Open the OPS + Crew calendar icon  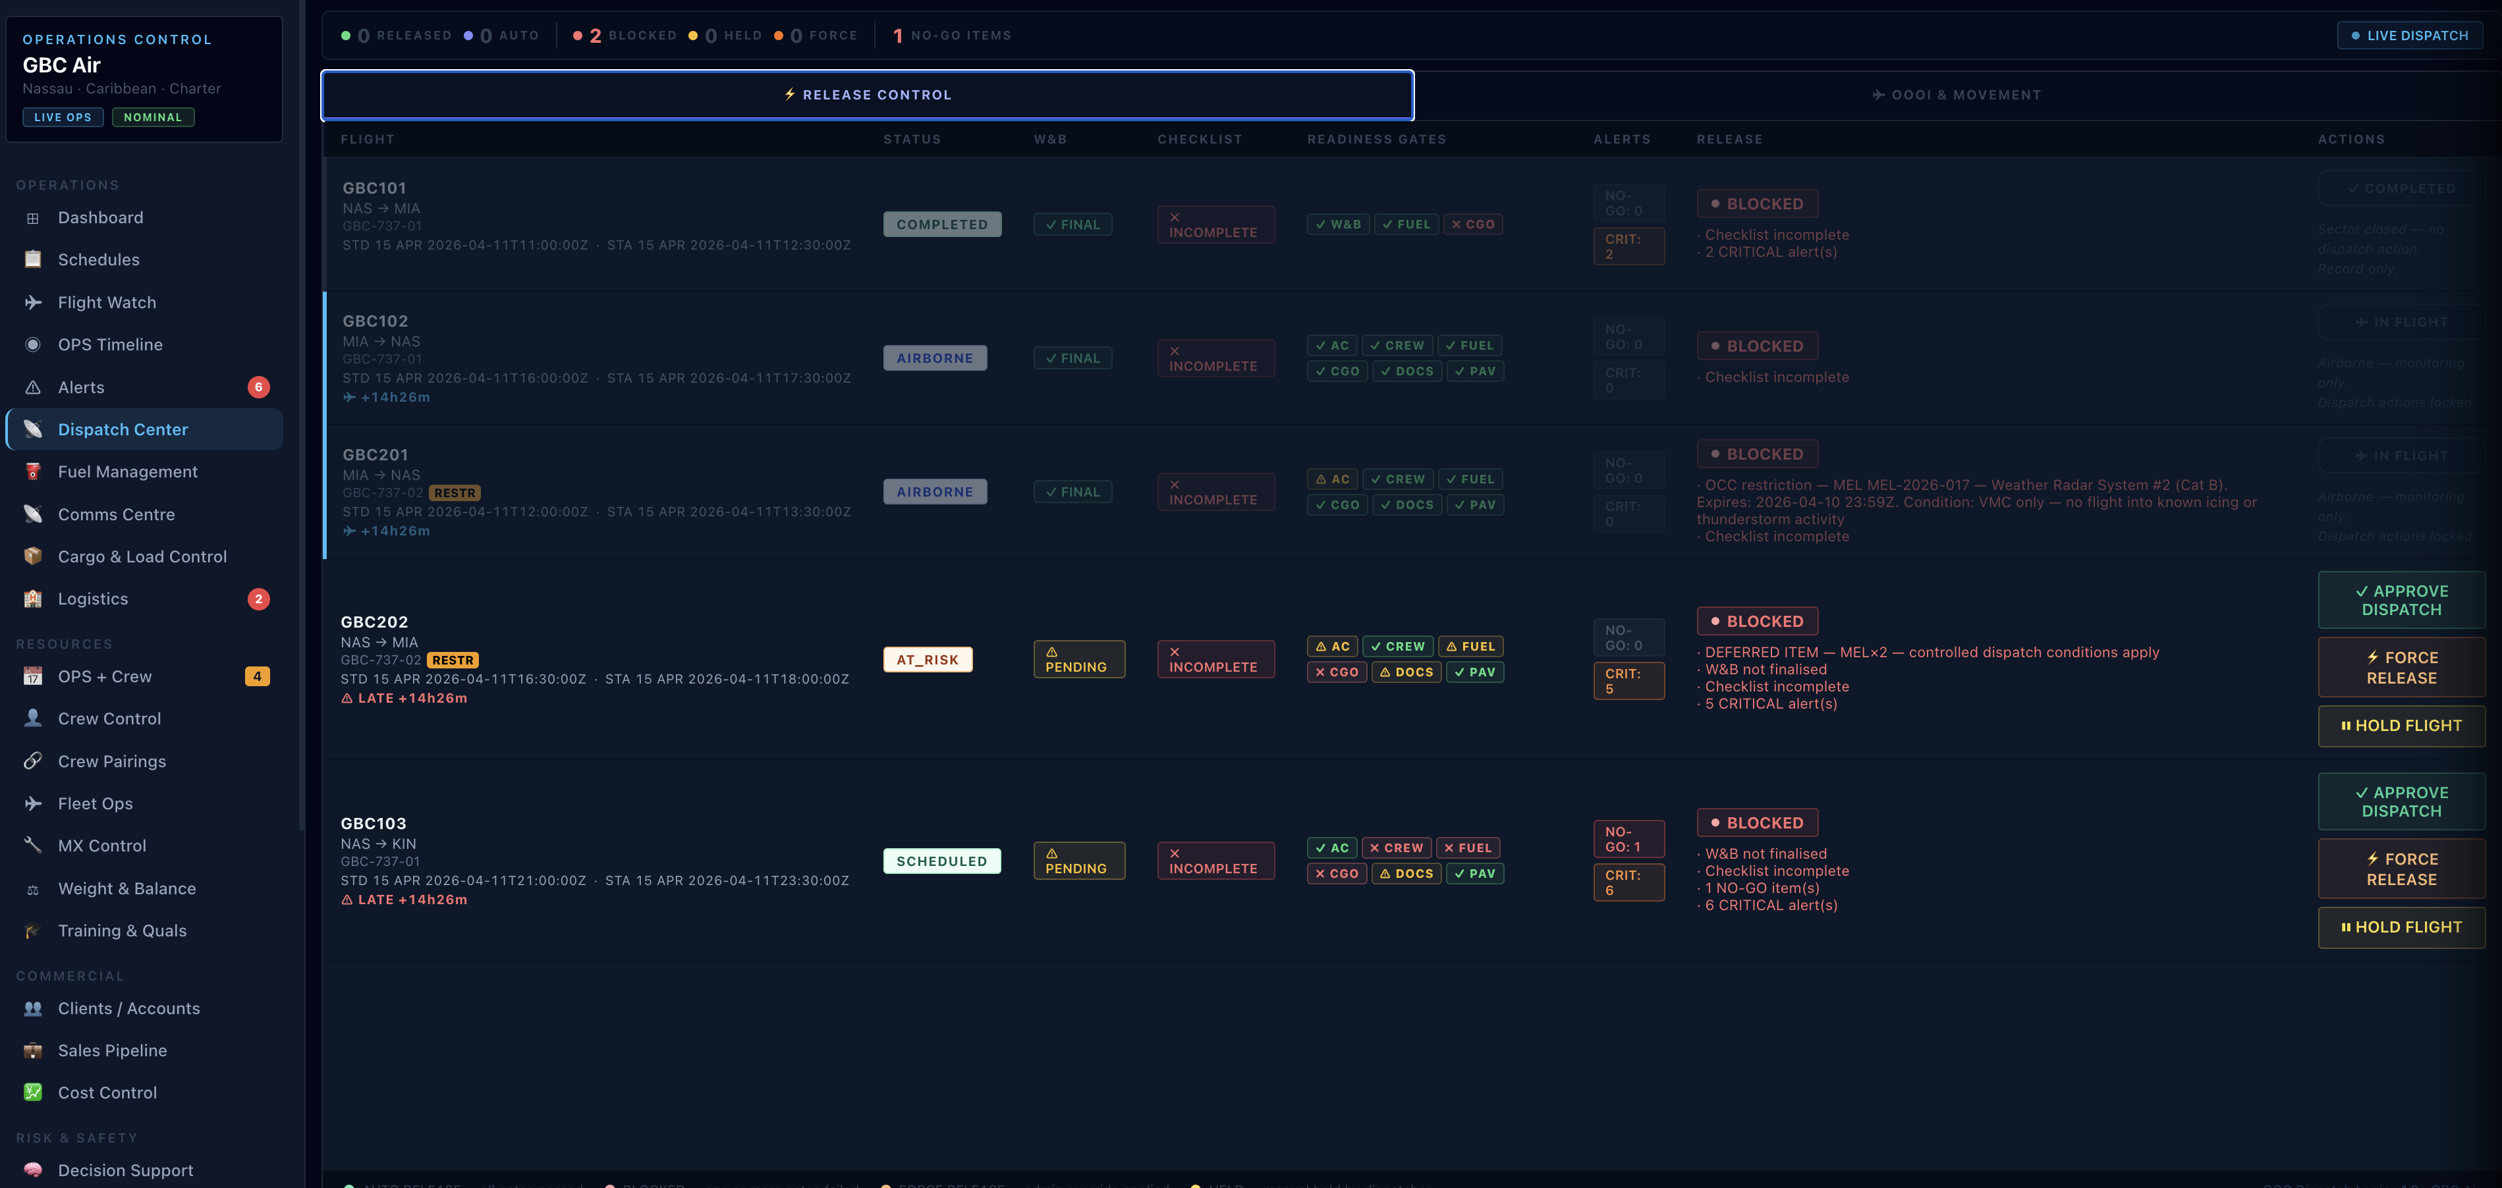(x=33, y=676)
